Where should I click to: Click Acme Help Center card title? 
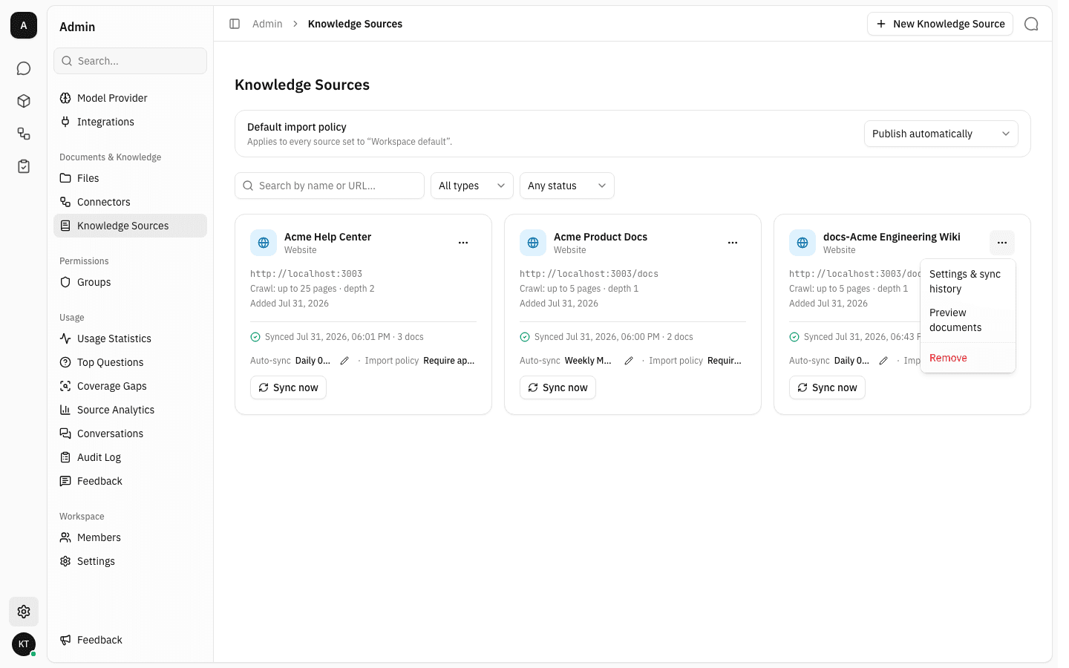(327, 237)
